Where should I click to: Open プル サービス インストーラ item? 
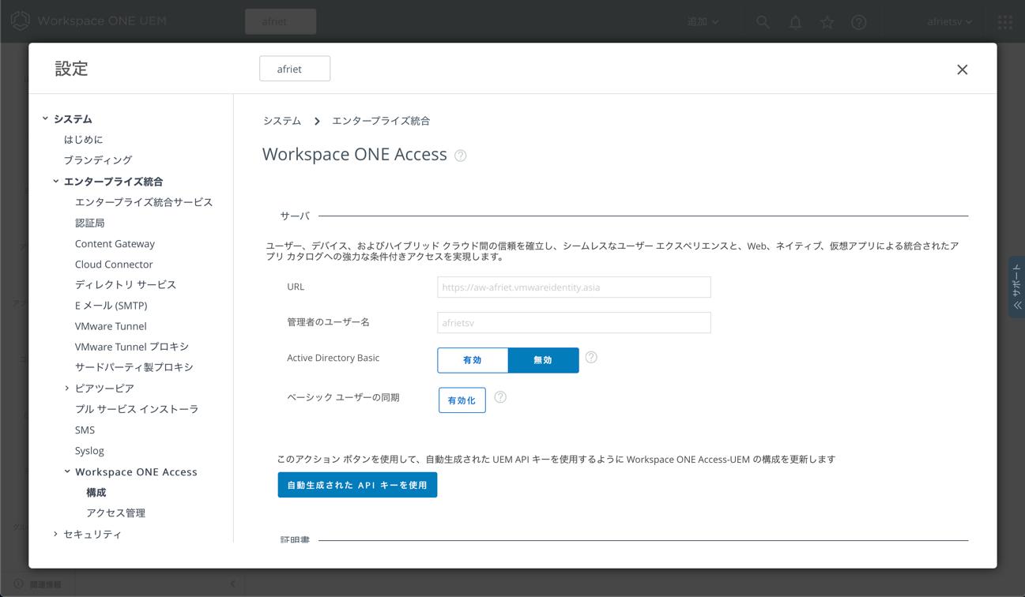[137, 409]
